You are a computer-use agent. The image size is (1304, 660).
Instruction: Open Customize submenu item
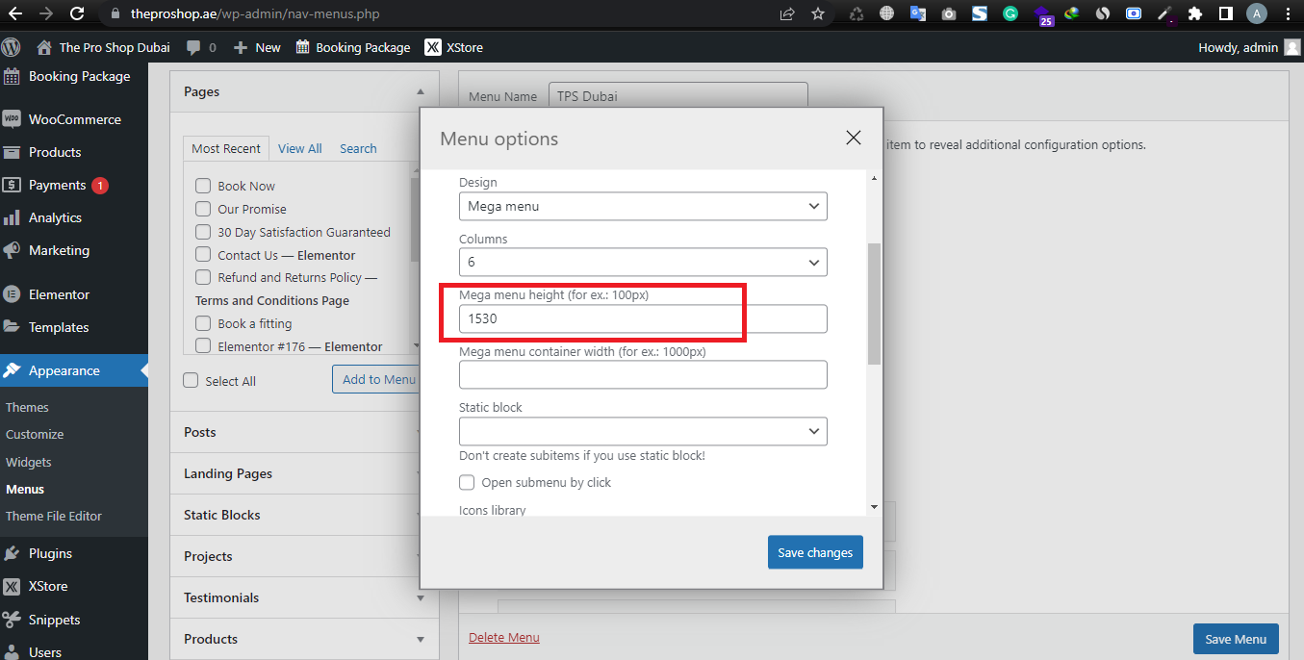coord(35,434)
